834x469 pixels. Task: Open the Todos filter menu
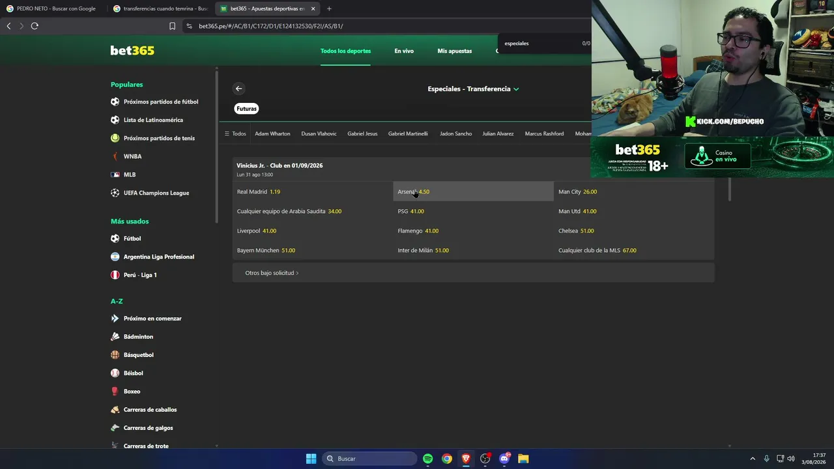[235, 134]
